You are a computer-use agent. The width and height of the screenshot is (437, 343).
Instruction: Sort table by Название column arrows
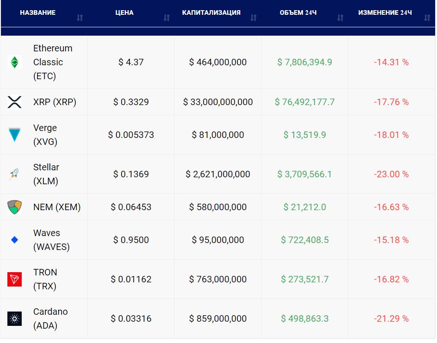coord(80,18)
